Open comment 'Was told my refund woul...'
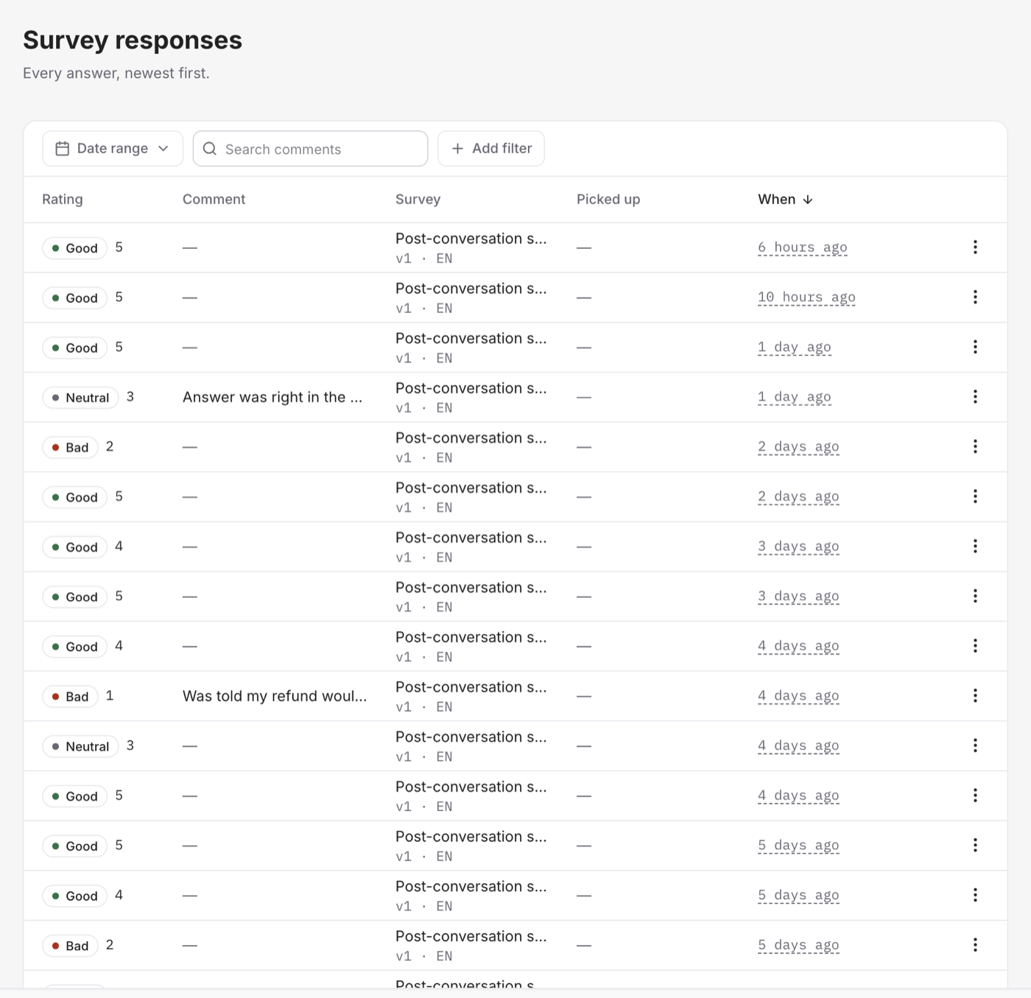Screen dimensions: 1031x998 [275, 696]
